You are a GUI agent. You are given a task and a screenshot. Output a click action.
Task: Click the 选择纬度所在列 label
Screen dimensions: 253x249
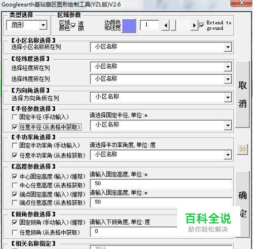(x=30, y=79)
